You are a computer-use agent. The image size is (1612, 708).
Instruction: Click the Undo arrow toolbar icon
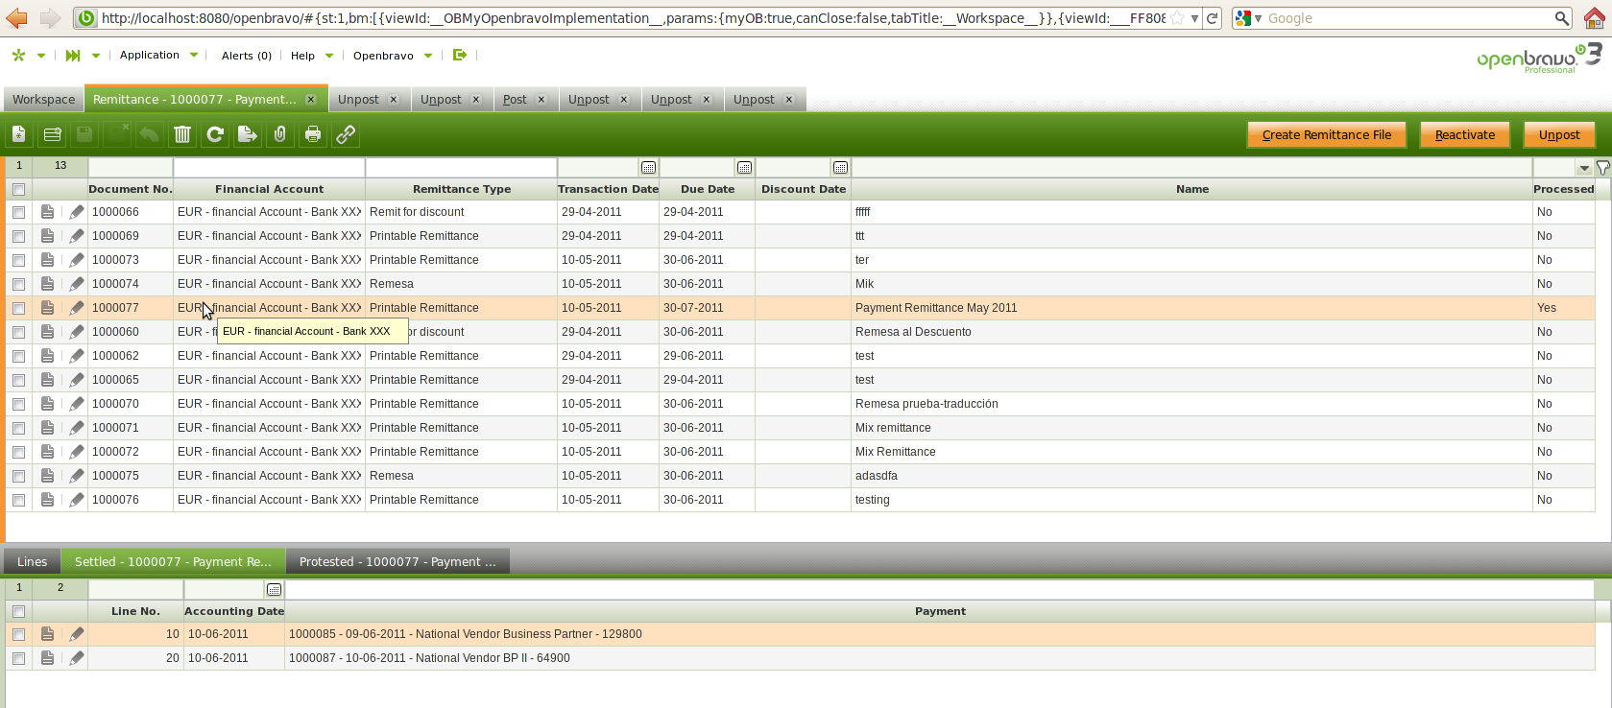[x=150, y=134]
